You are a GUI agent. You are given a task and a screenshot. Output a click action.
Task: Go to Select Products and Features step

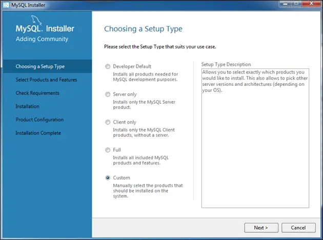46,80
